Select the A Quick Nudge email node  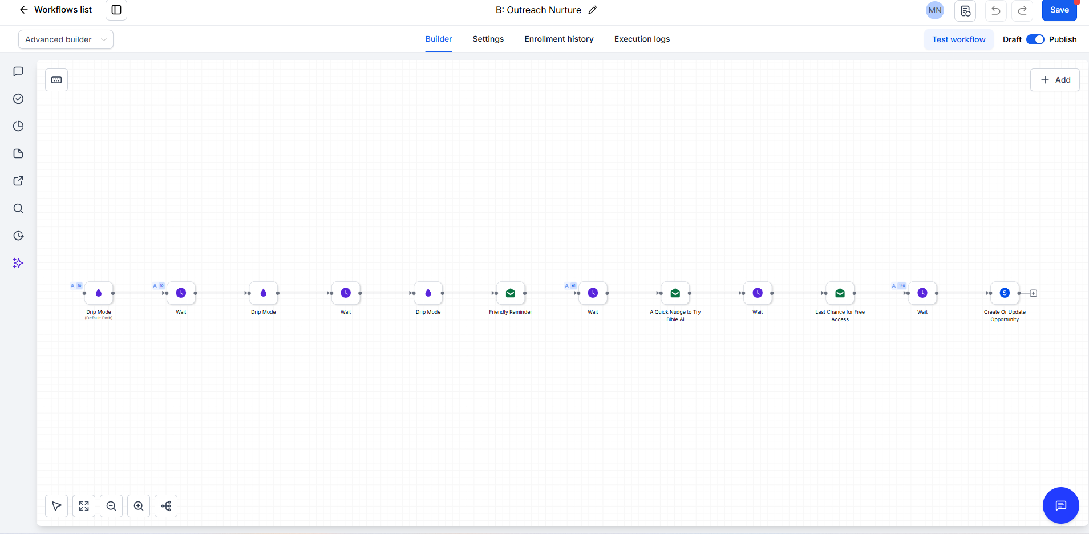point(675,293)
